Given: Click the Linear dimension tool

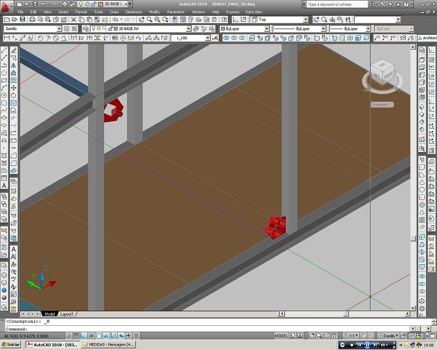Looking at the screenshot, I should [7, 38].
